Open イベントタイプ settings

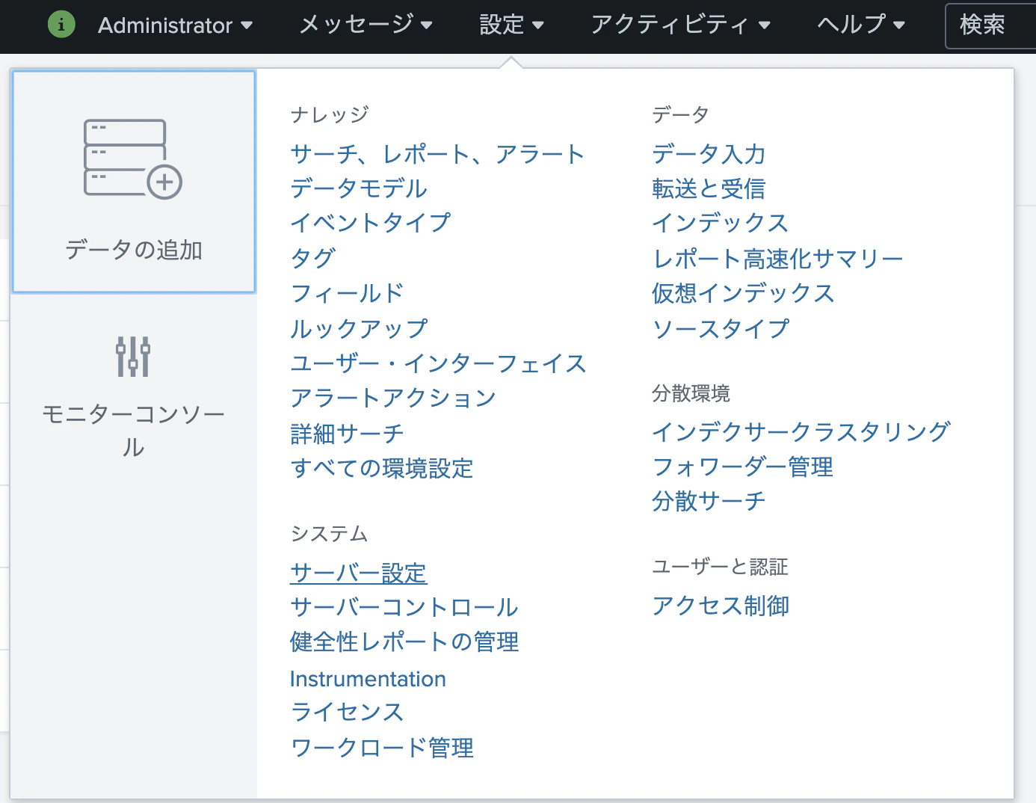click(x=371, y=223)
